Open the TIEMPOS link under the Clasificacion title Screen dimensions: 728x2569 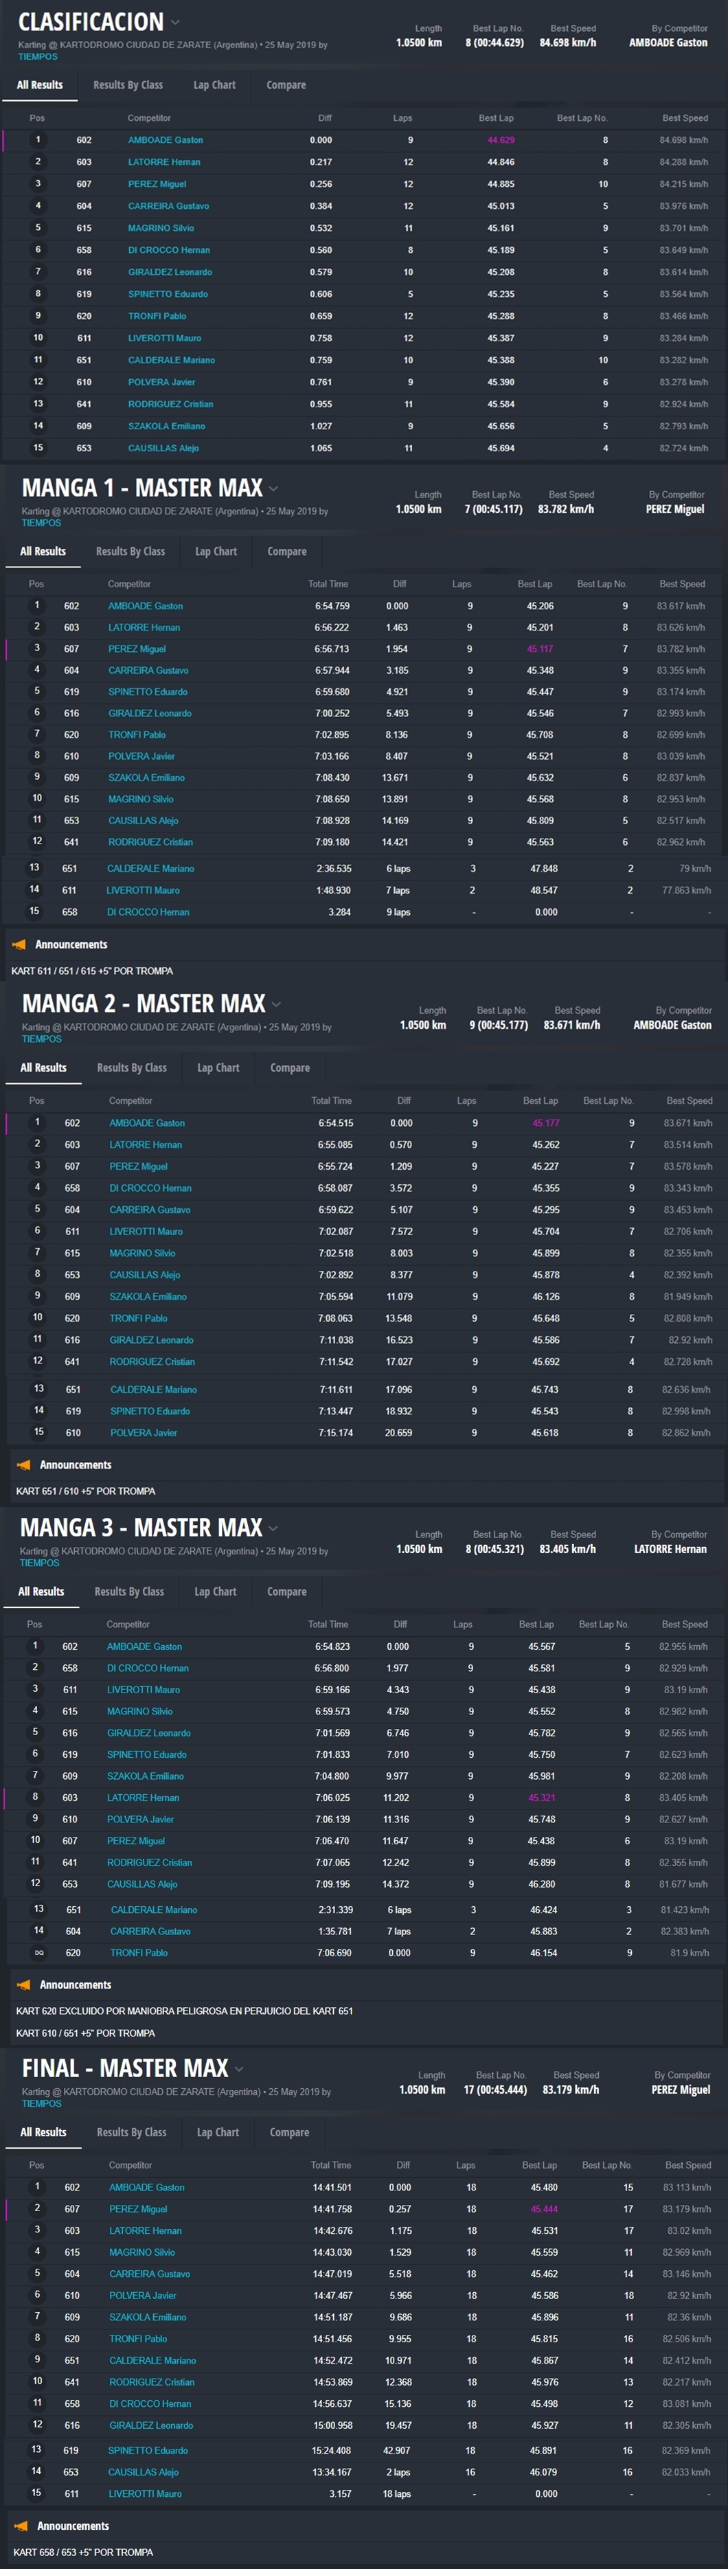coord(38,57)
